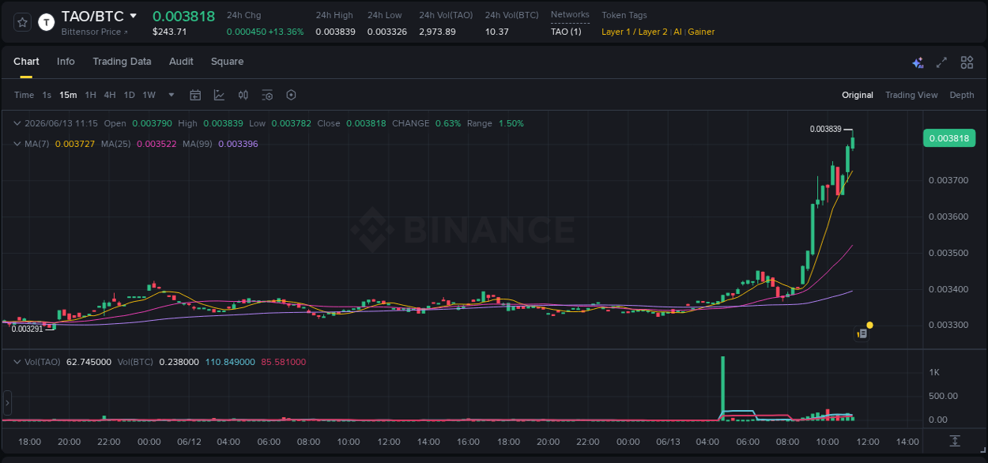Viewport: 988px width, 463px height.
Task: Click the Layer 1 / Layer 2 tag
Action: click(x=635, y=32)
